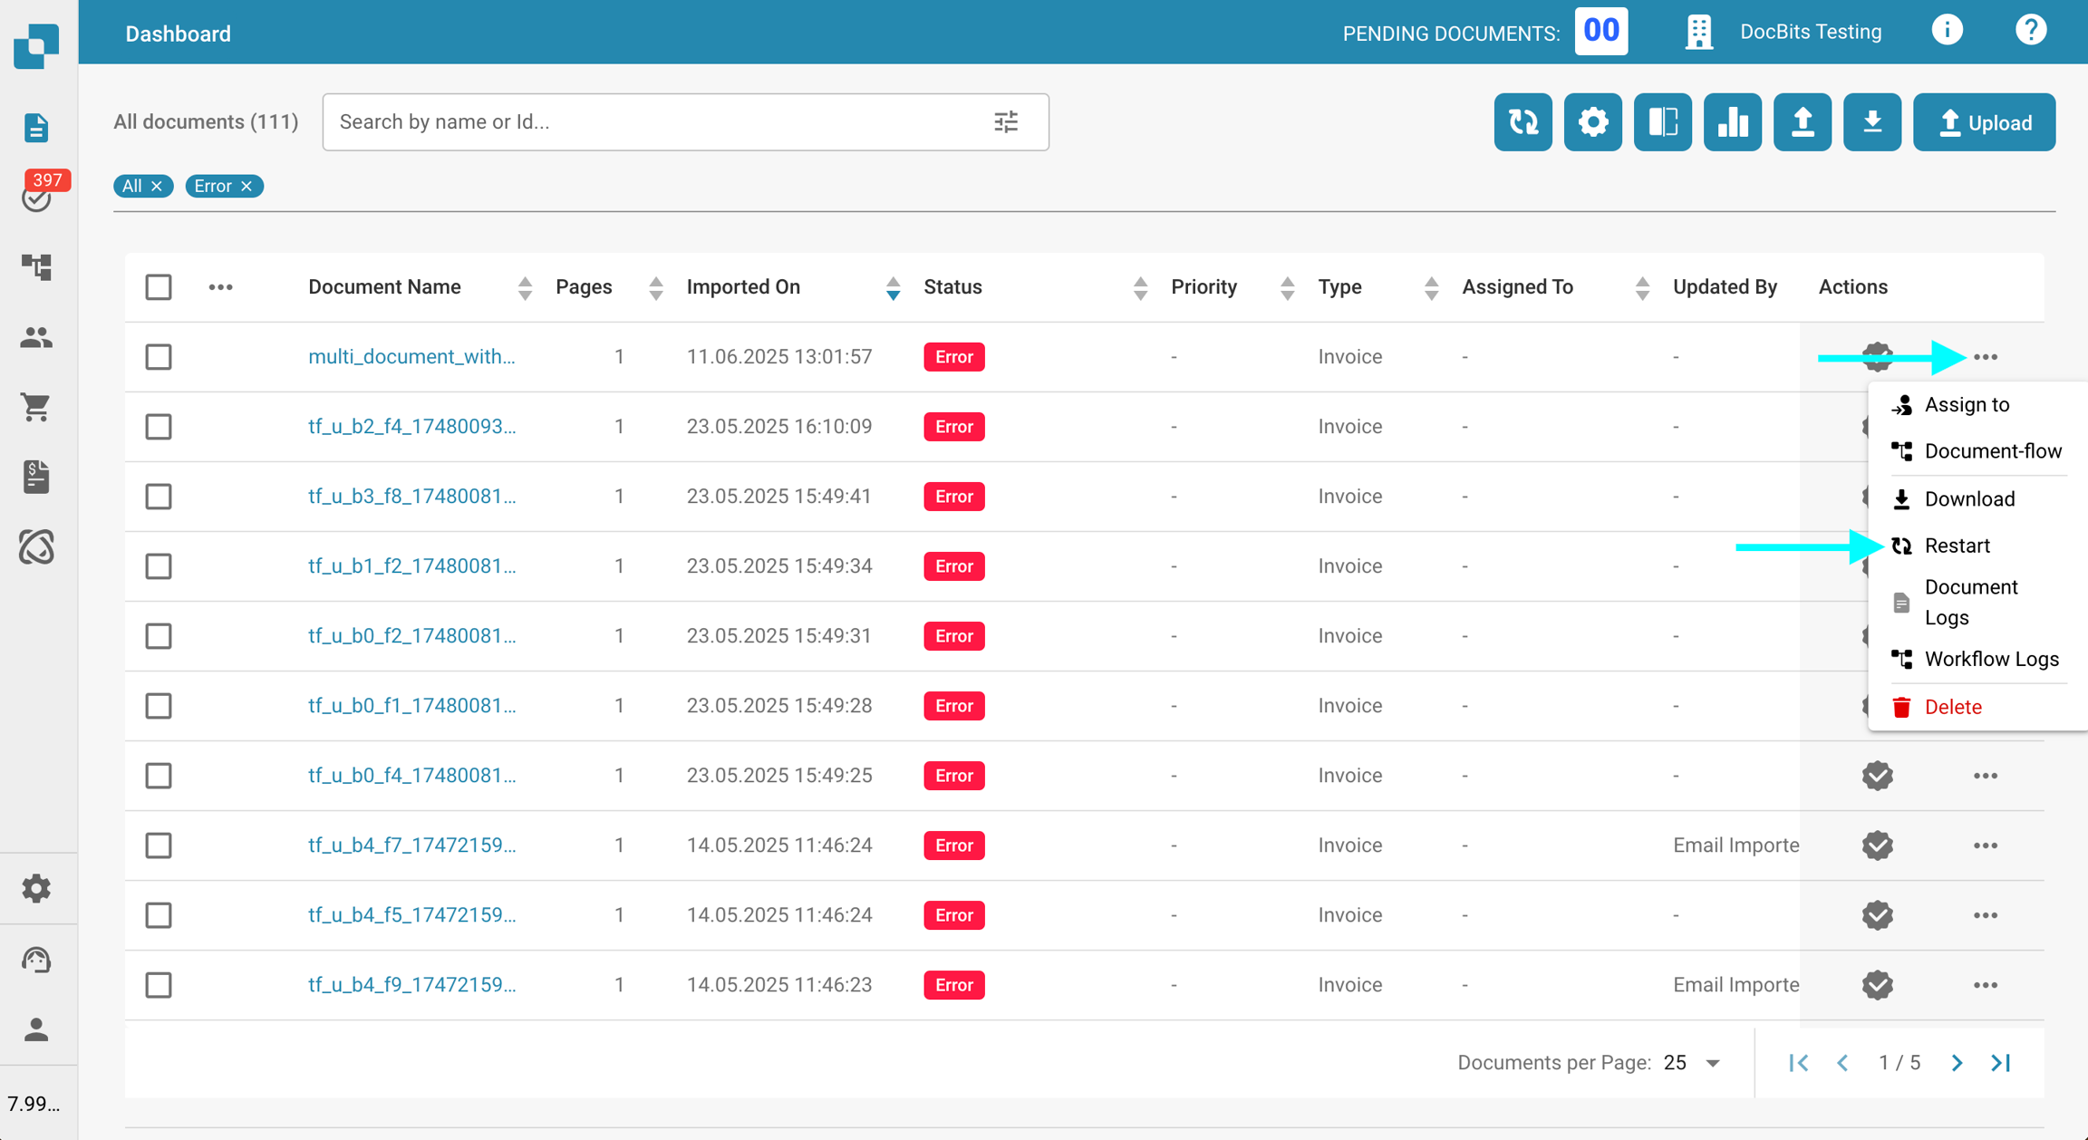Viewport: 2088px width, 1140px height.
Task: Open tasks icon with 397 badge
Action: coord(36,197)
